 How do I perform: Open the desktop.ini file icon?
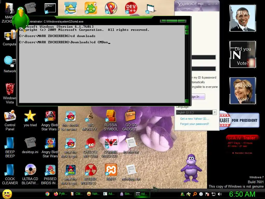[30, 145]
